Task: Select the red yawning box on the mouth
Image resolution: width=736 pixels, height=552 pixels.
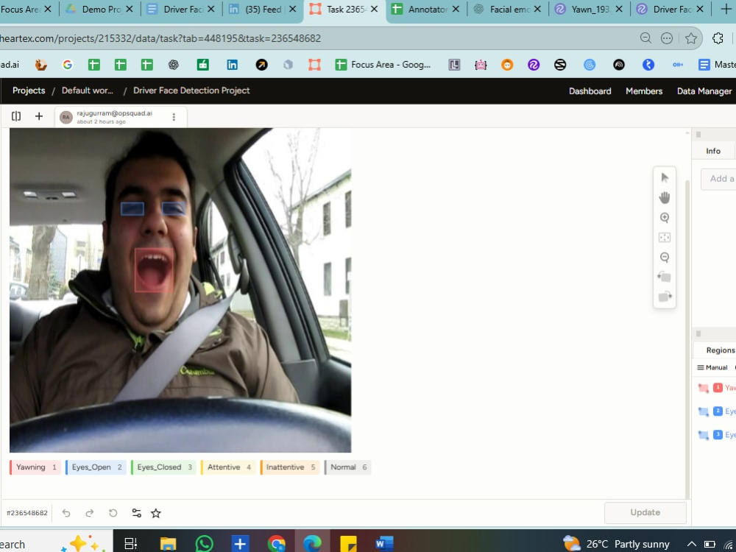Action: [154, 270]
